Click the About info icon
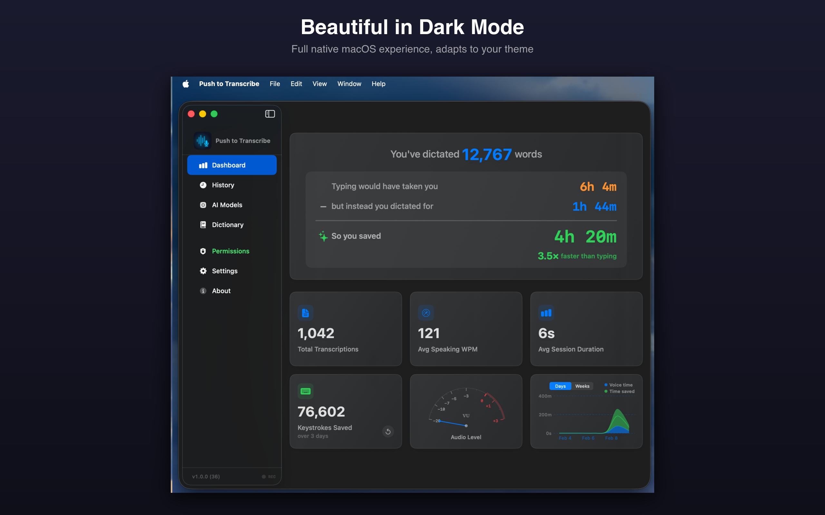Viewport: 825px width, 515px height. (203, 291)
